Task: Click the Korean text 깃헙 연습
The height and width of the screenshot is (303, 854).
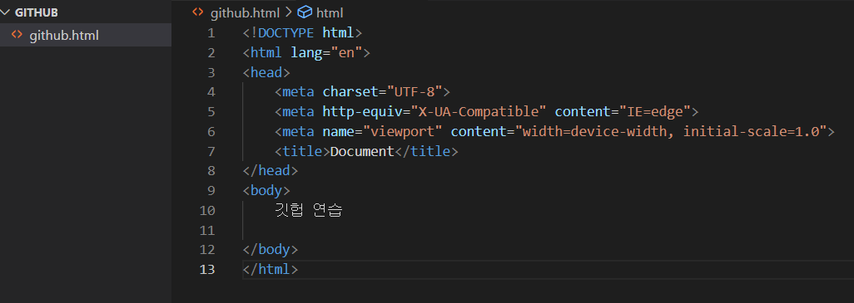Action: 309,210
